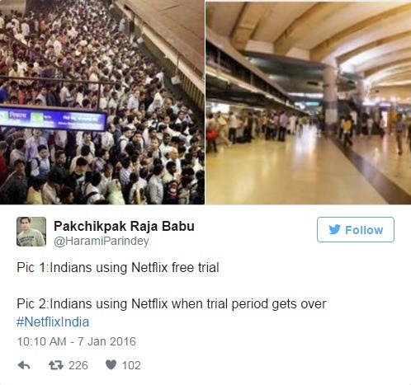The height and width of the screenshot is (385, 411).
Task: Click the word Netflix in first caption
Action: coord(149,267)
